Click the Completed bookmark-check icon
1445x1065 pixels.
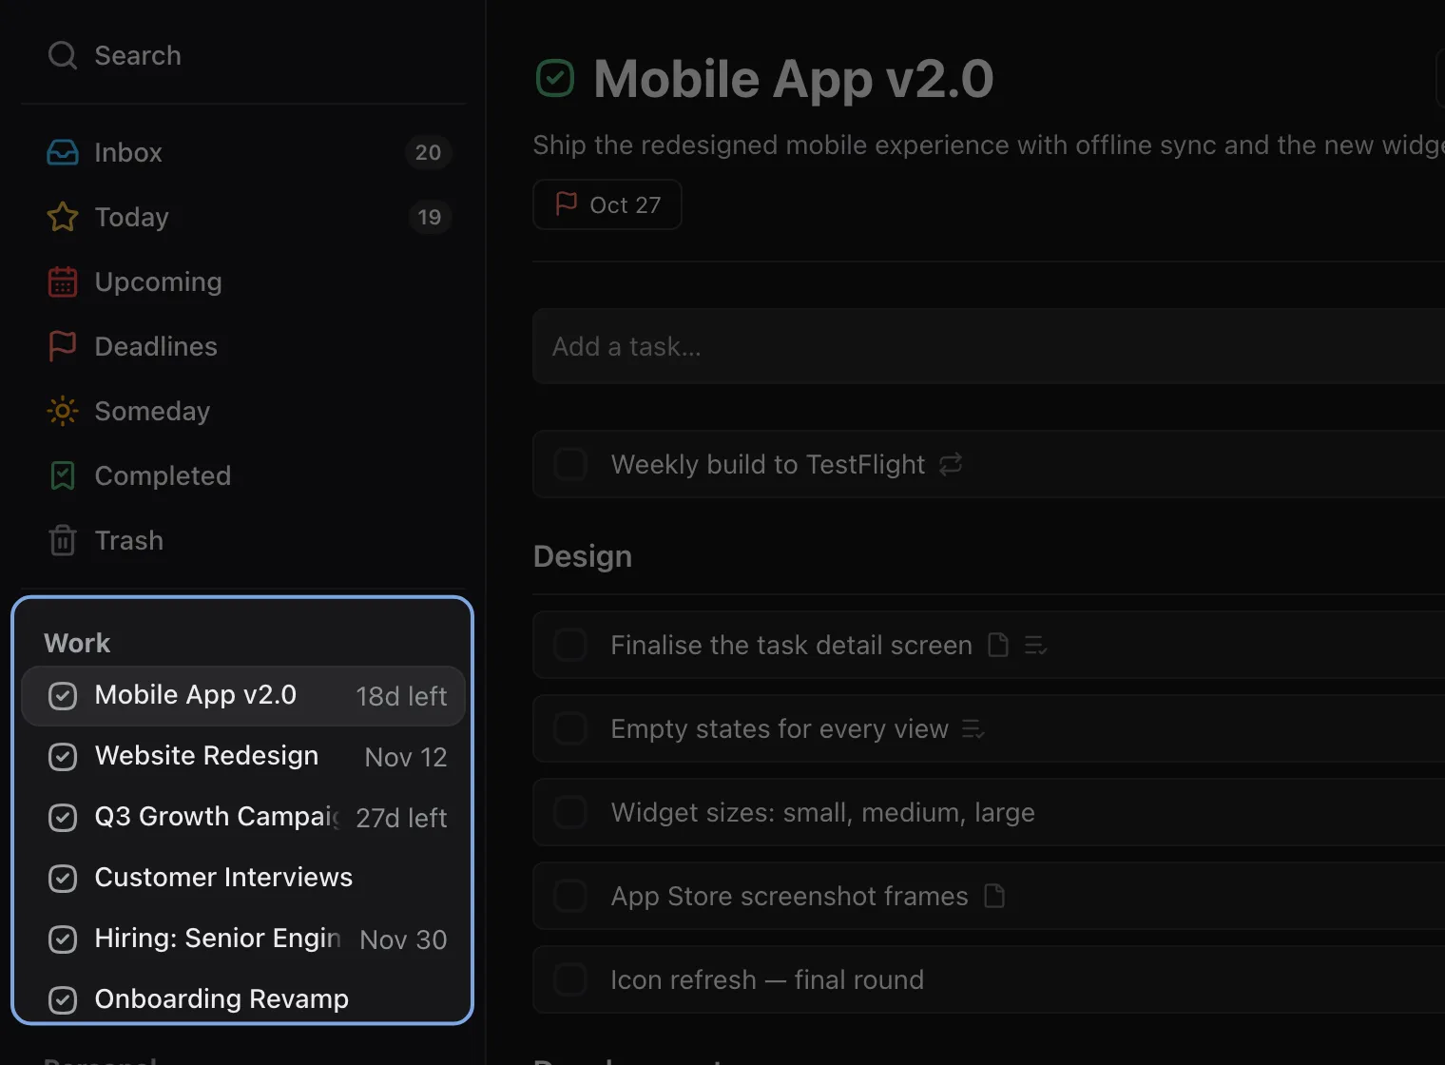point(63,475)
